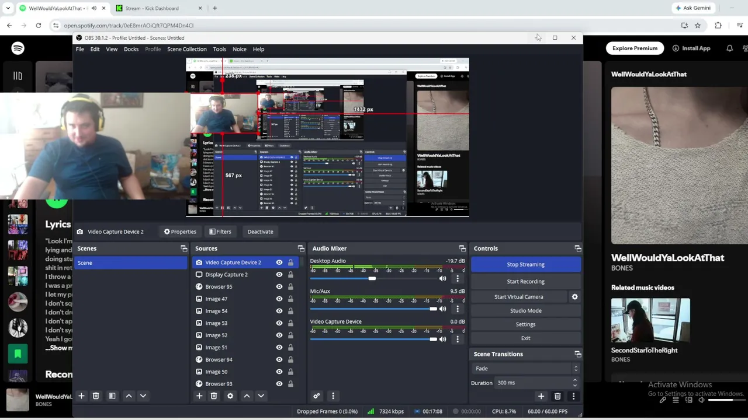Undock the Controls panel

(x=578, y=249)
